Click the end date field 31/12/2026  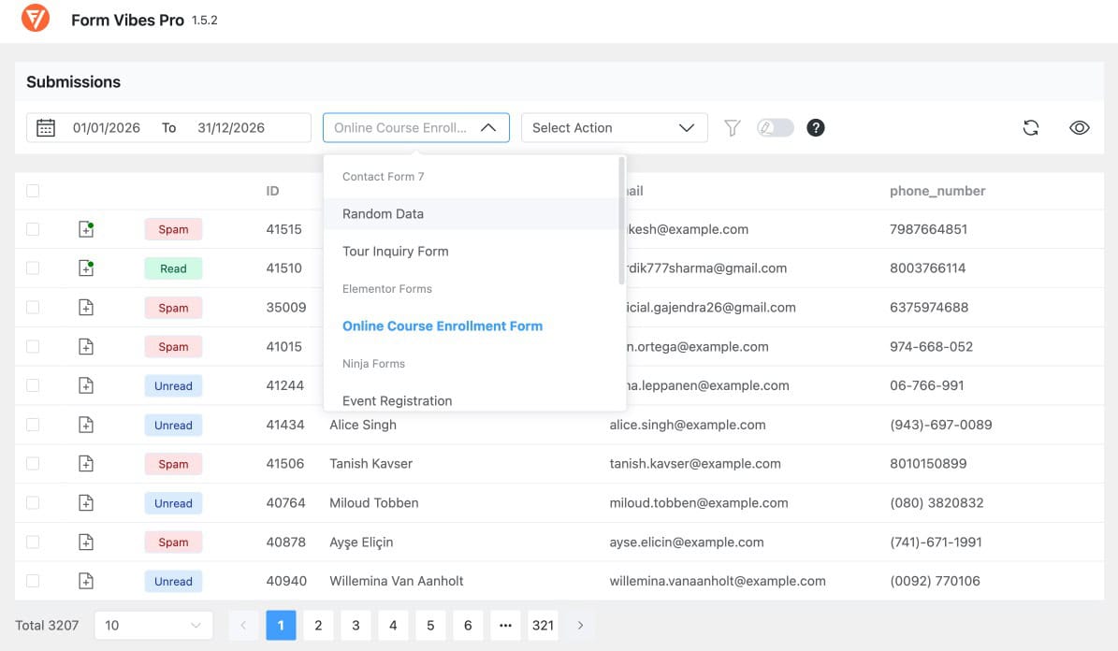tap(231, 127)
